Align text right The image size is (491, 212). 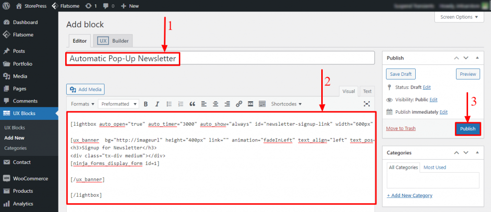[227, 104]
